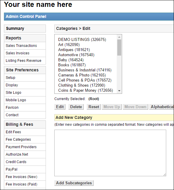
Task: Select Antiques (181621) category
Action: [x=74, y=50]
